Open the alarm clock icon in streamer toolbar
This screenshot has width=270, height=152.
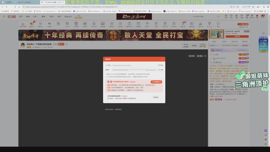[138, 24]
